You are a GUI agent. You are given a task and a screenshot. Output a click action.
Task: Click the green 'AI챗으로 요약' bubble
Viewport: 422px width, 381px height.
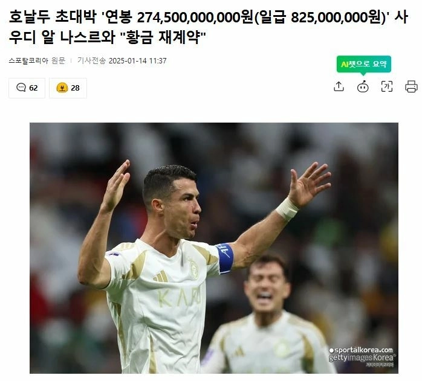coord(363,64)
